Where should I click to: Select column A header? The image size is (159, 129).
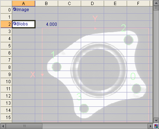24,4
